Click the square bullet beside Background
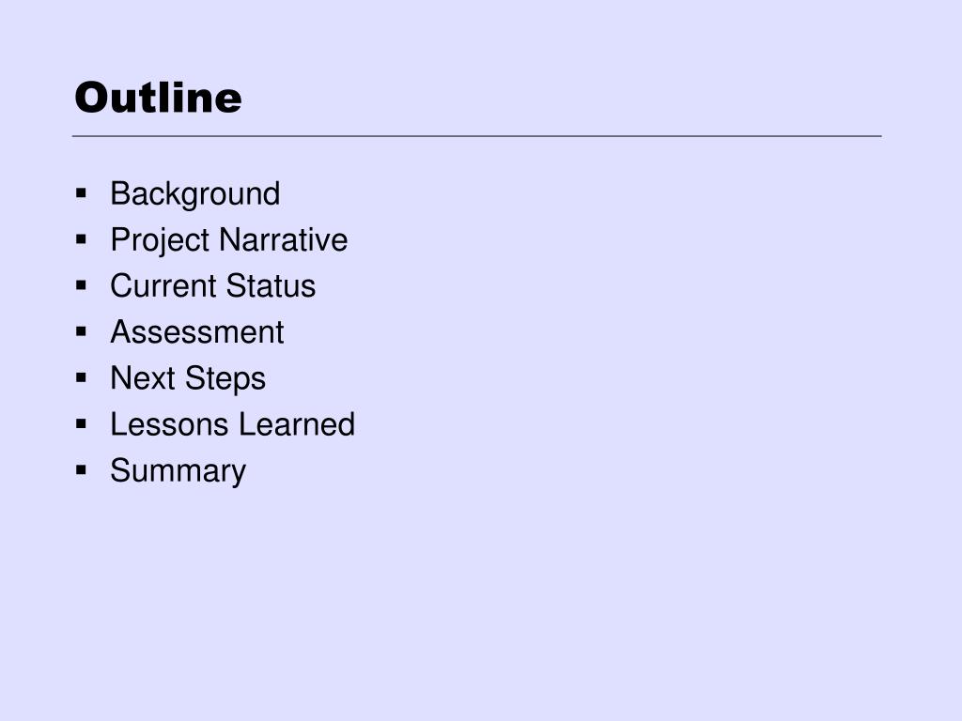The image size is (962, 721). click(81, 193)
